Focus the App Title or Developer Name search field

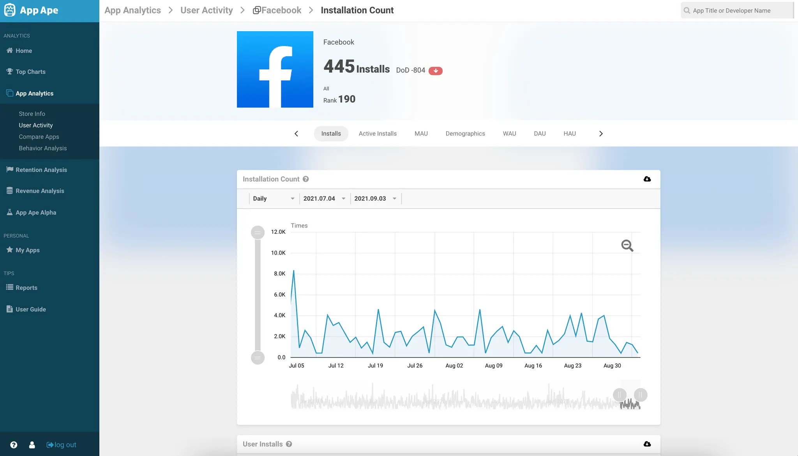[x=736, y=11]
